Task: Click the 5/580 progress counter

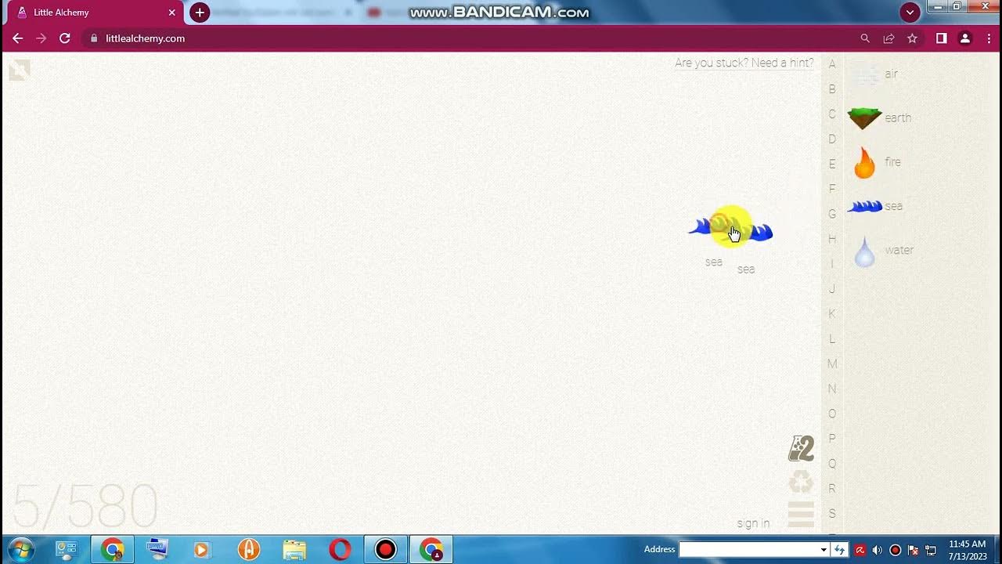Action: (x=85, y=506)
